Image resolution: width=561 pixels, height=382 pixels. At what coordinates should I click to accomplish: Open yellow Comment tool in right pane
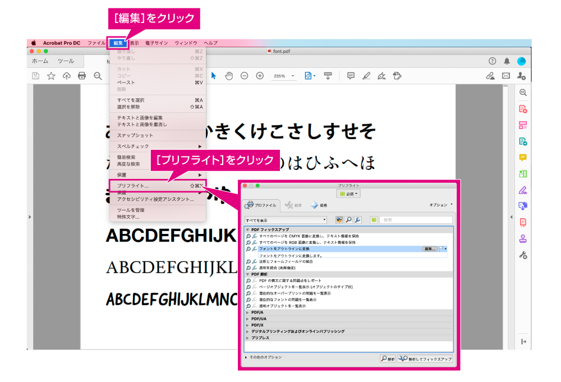523,158
